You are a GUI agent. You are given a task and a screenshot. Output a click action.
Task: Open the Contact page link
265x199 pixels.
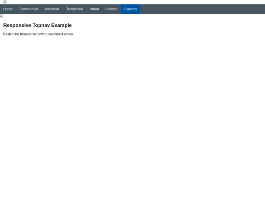111,9
